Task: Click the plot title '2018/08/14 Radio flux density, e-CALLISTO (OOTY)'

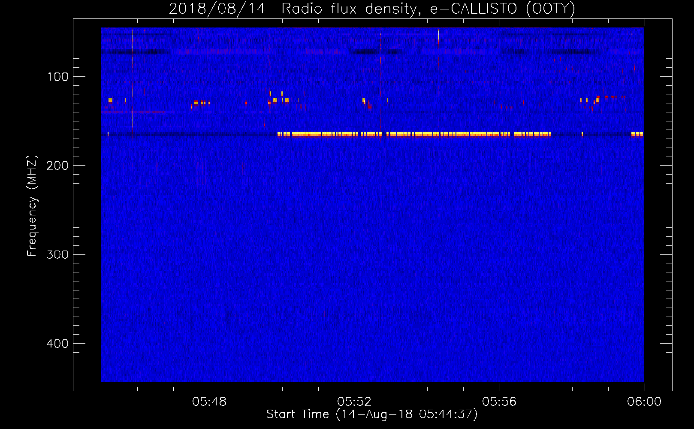Action: (372, 9)
